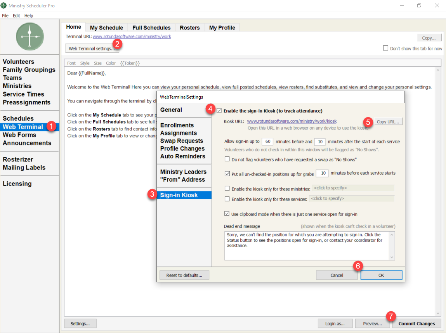
Task: Click the minutes before sign-in field
Action: (x=267, y=142)
